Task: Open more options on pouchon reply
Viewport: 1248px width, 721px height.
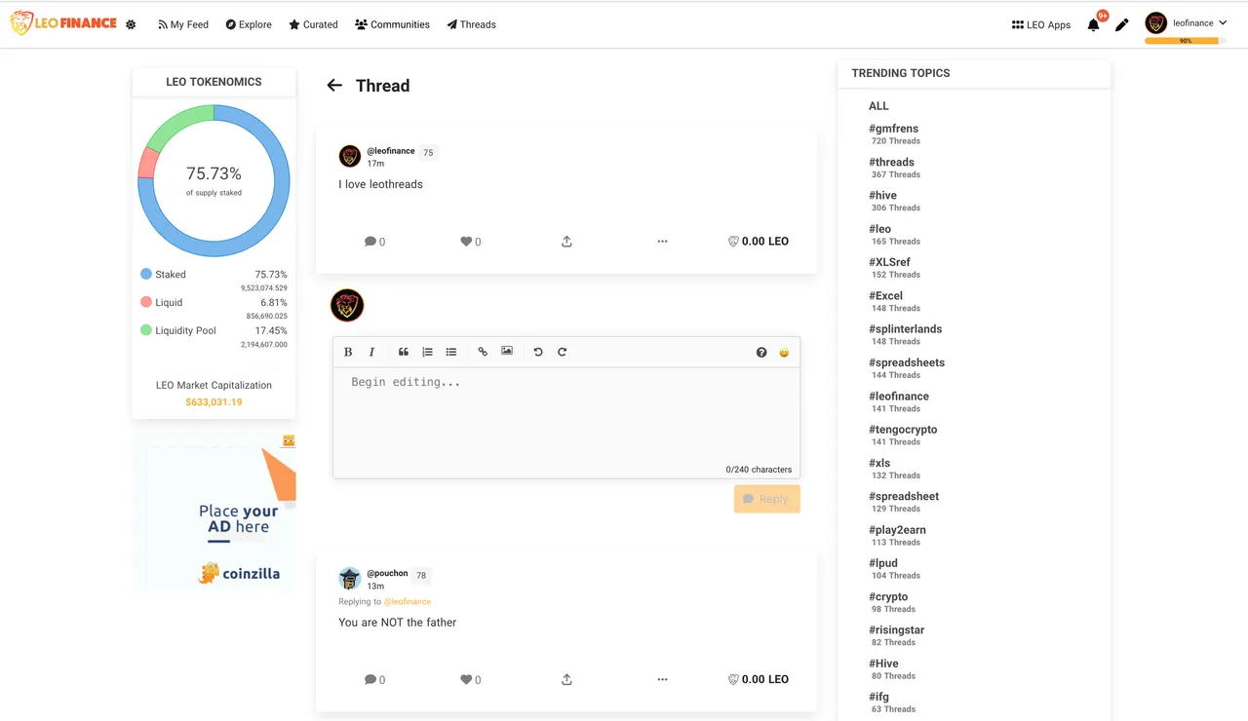Action: point(662,680)
